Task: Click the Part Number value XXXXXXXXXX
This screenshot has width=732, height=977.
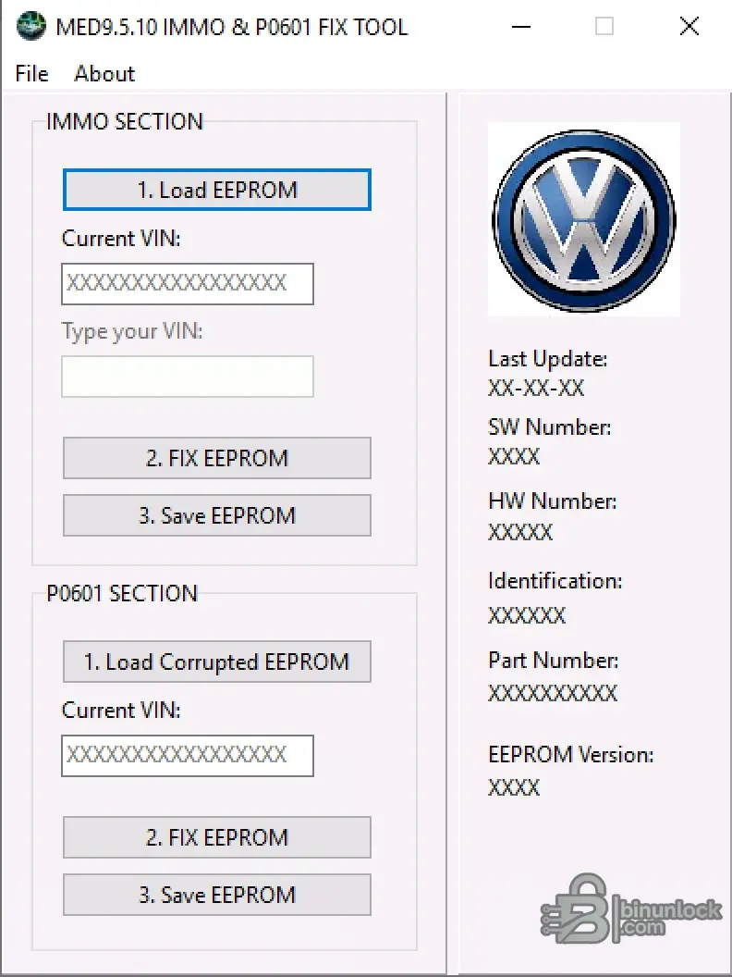Action: click(x=553, y=693)
